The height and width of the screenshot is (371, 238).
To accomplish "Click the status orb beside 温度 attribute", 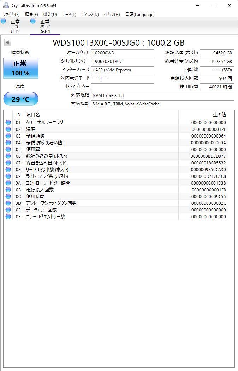I will click(8, 129).
